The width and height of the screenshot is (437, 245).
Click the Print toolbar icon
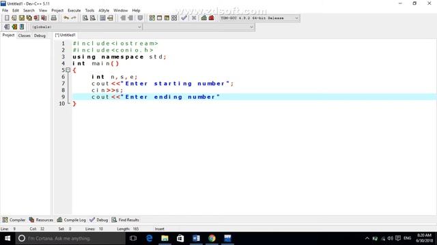[x=54, y=18]
